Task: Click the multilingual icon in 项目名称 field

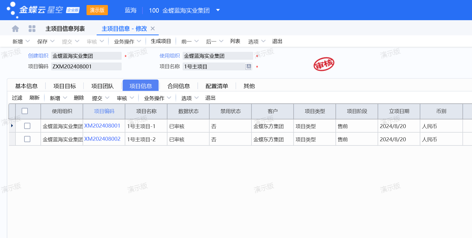Action: [248, 66]
